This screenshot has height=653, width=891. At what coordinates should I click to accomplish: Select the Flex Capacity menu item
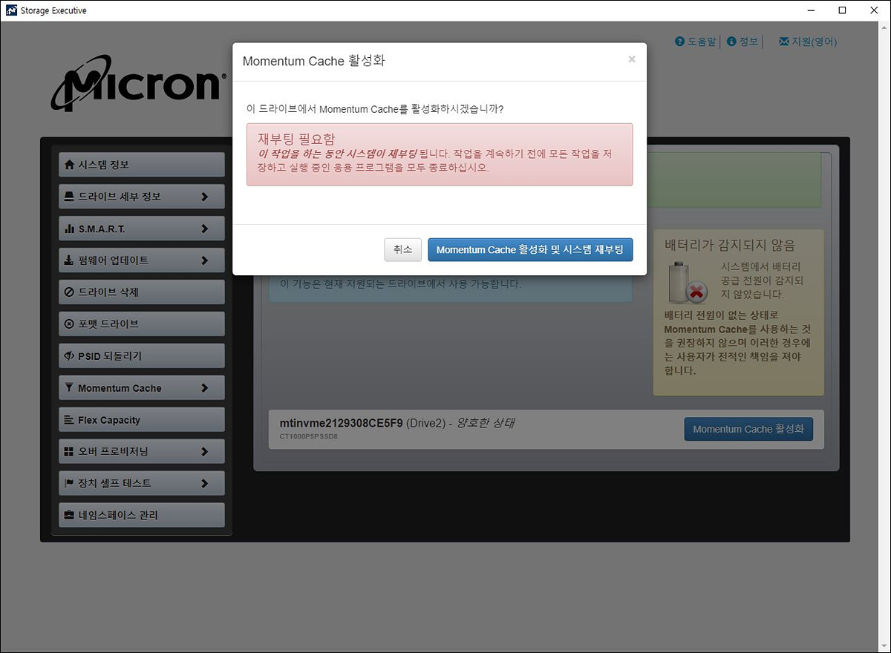click(x=141, y=420)
